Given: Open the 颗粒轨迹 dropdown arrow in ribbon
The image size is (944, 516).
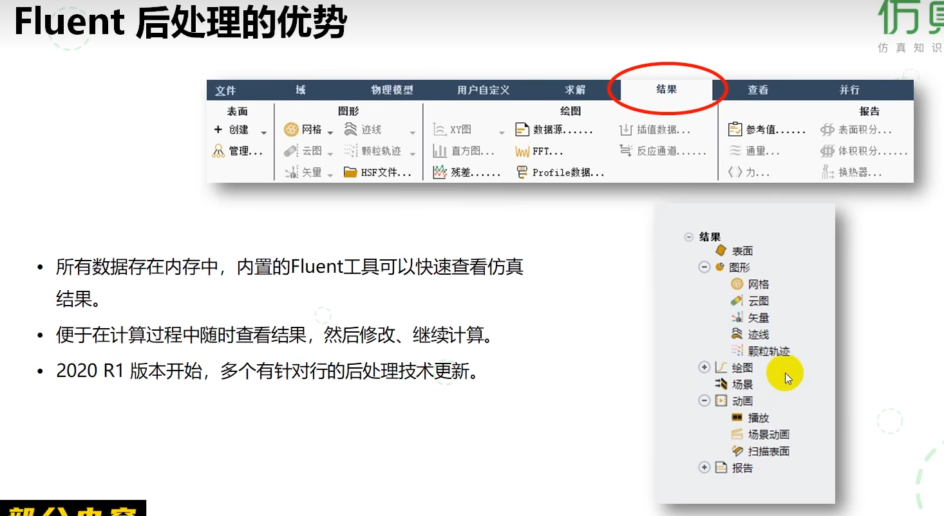Looking at the screenshot, I should (x=413, y=154).
